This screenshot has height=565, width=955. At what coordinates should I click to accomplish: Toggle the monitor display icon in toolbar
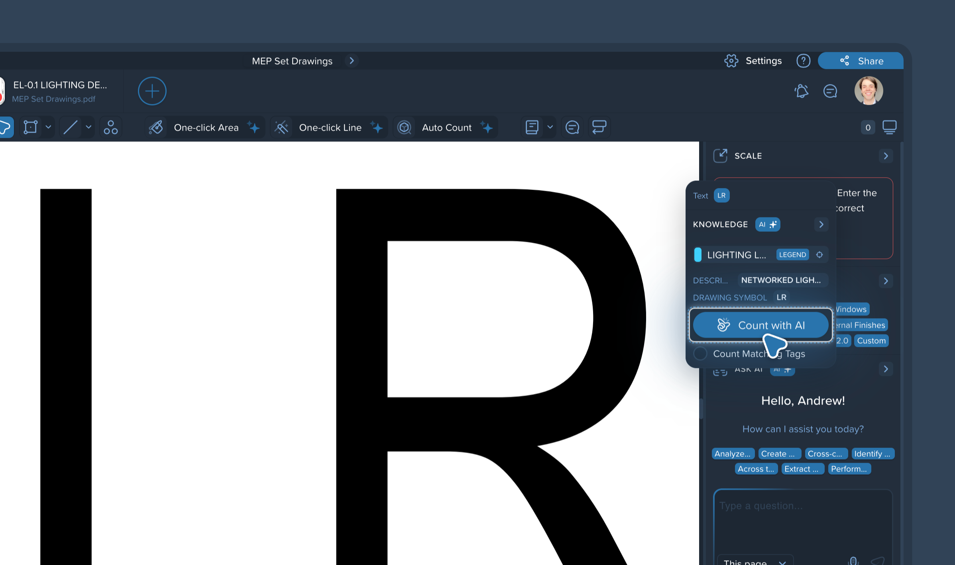point(889,127)
